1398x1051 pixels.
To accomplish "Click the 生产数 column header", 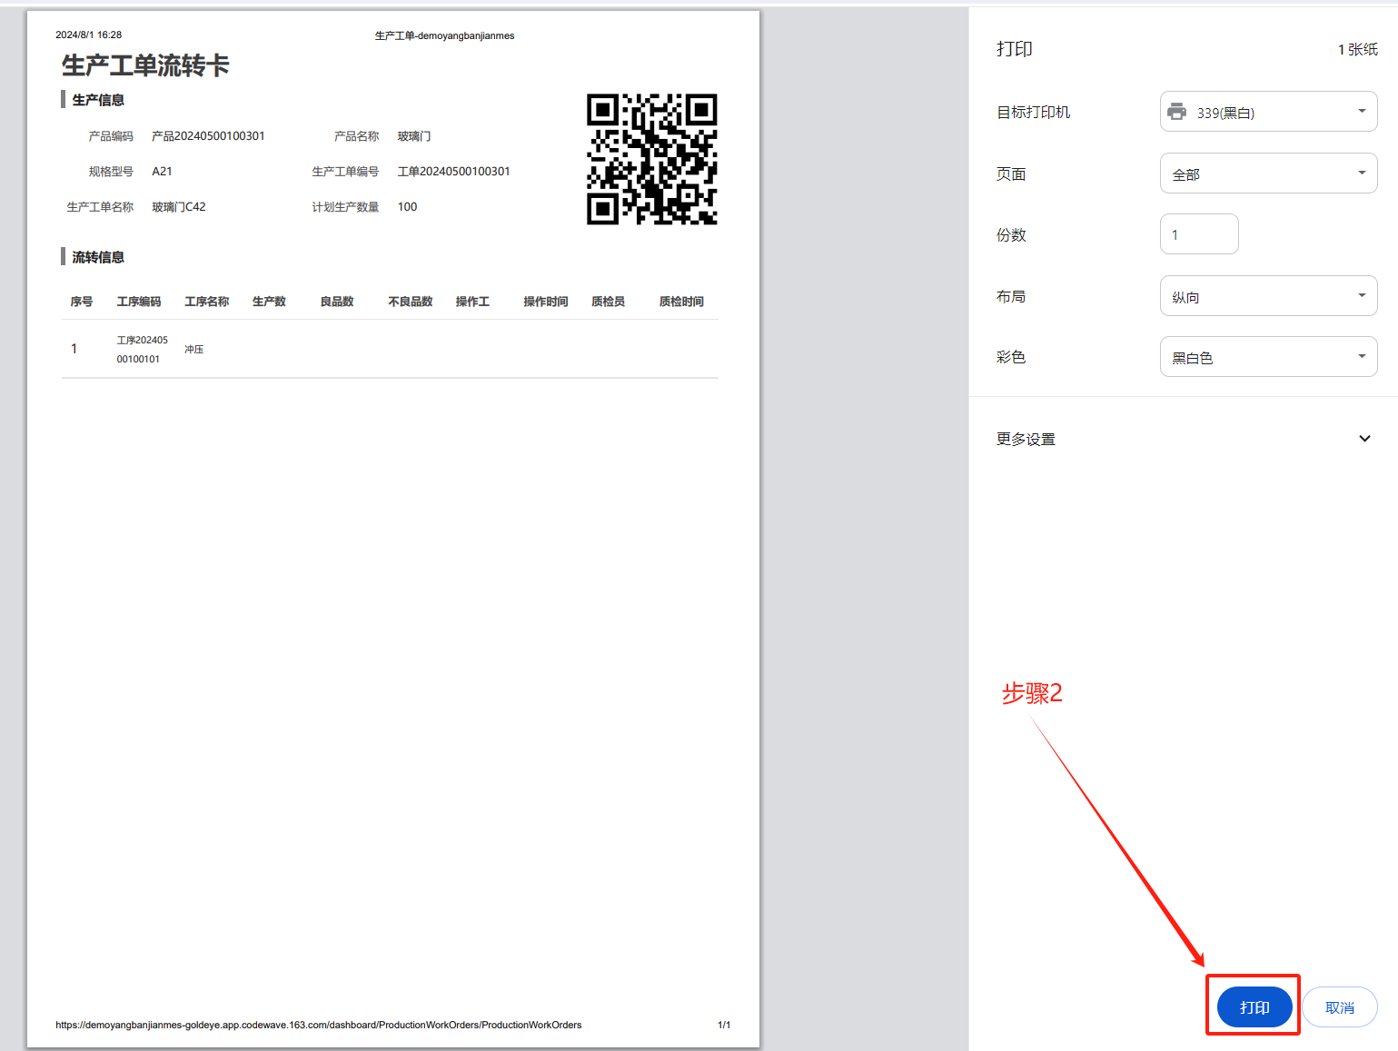I will 269,302.
